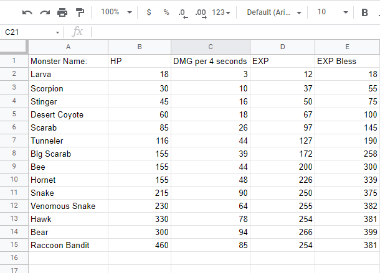Click the 'Larva' cell
Viewport: 380px width, 273px height.
[x=69, y=74]
